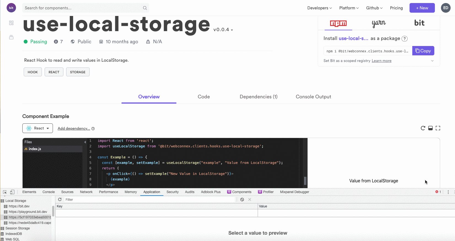
Task: Select the npm install tab
Action: pyautogui.click(x=338, y=23)
